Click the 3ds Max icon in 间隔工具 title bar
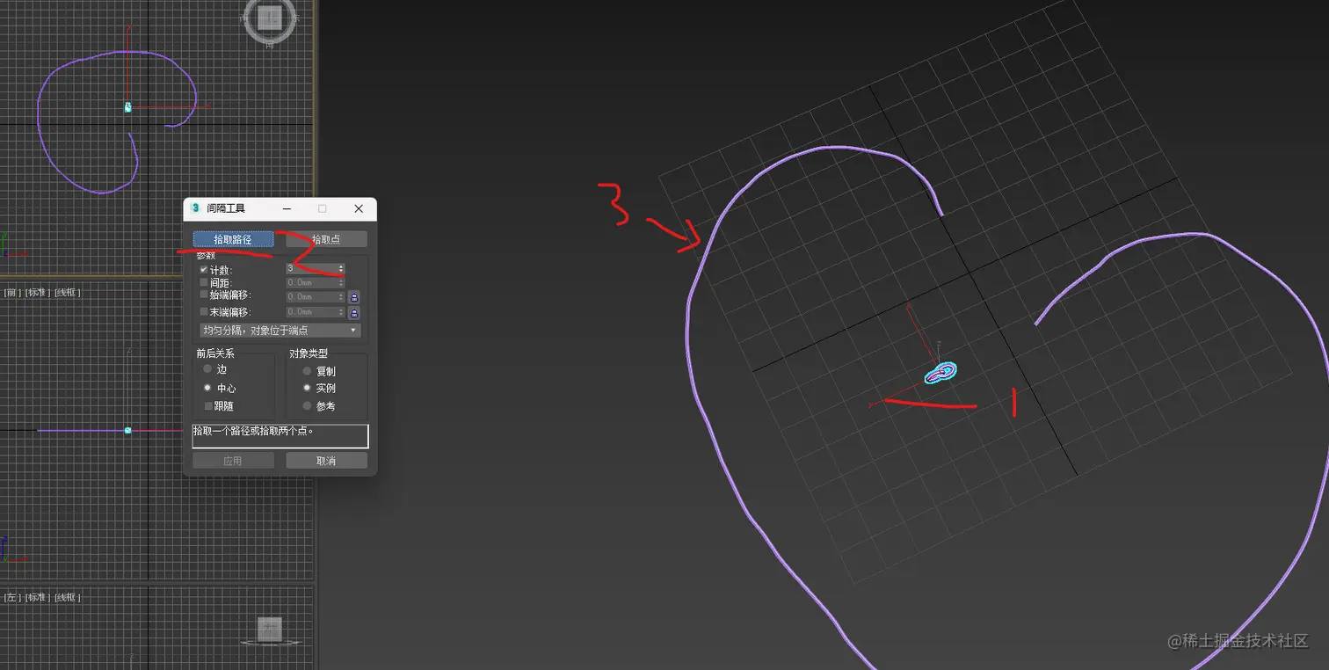Viewport: 1329px width, 670px height. click(x=195, y=208)
